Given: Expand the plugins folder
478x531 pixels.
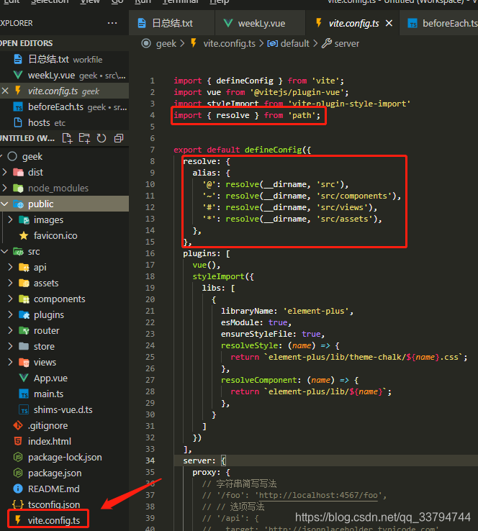Looking at the screenshot, I should [x=64, y=315].
